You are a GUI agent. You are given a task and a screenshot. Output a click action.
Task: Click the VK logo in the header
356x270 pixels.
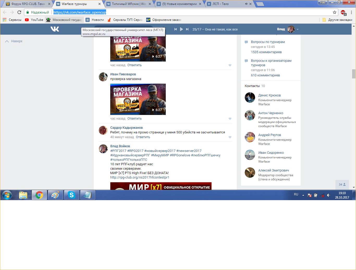tap(55, 29)
